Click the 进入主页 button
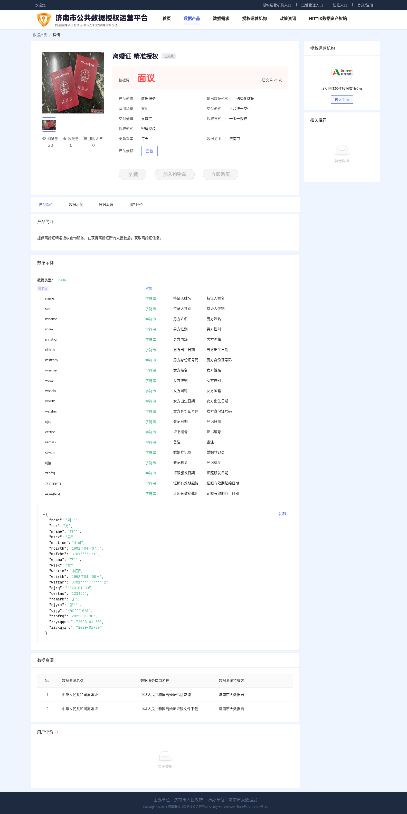Screen dimensions: 407x814 342,100
